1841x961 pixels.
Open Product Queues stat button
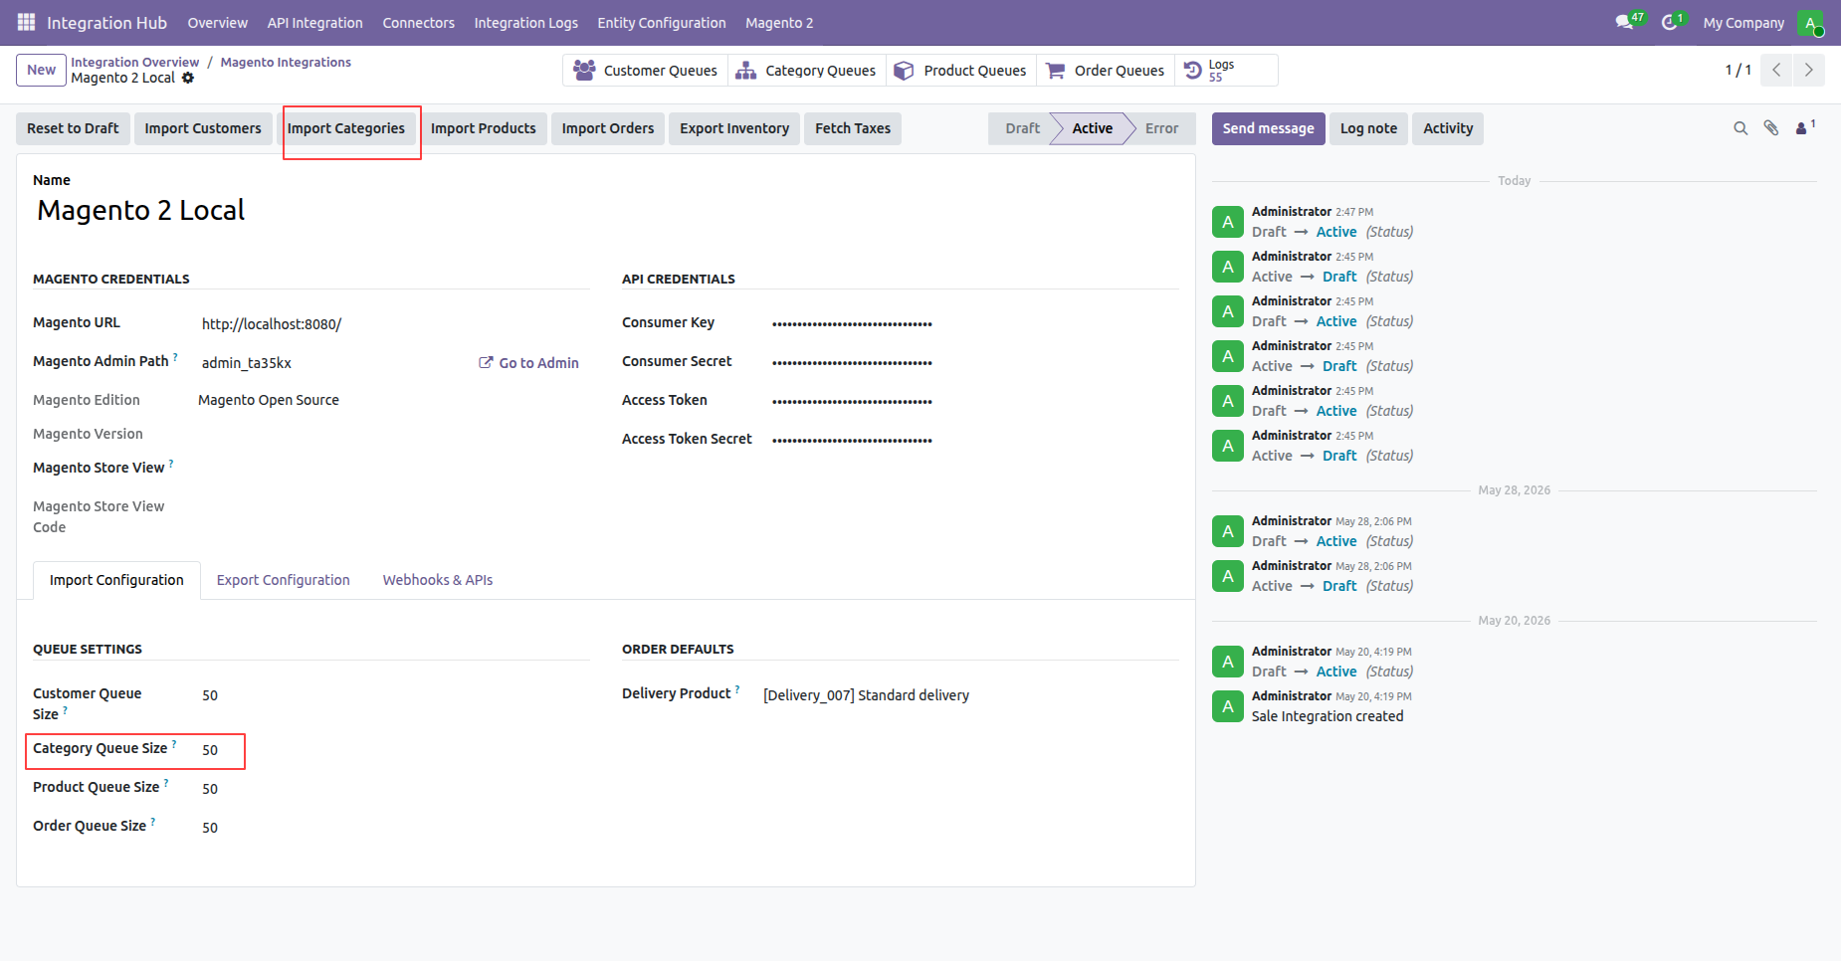coord(960,71)
